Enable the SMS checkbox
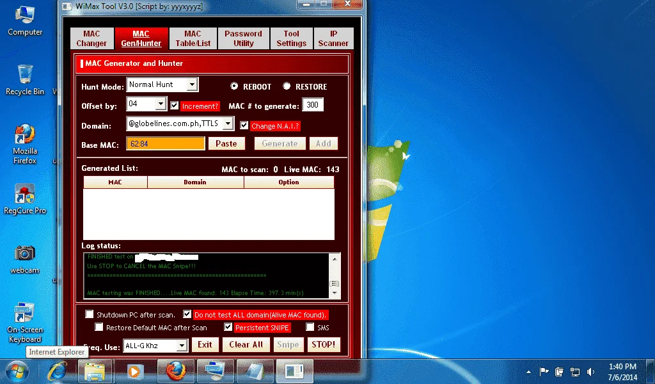This screenshot has width=655, height=384. pyautogui.click(x=310, y=327)
